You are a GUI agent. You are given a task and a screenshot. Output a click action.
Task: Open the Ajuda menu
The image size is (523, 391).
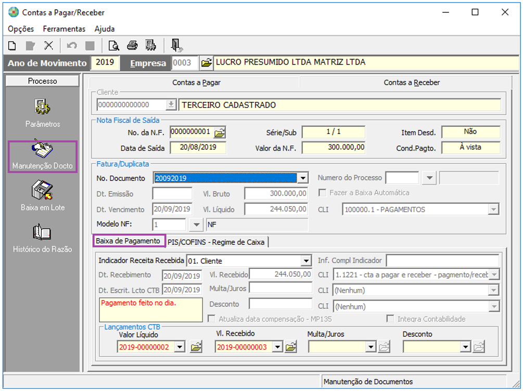click(x=105, y=29)
